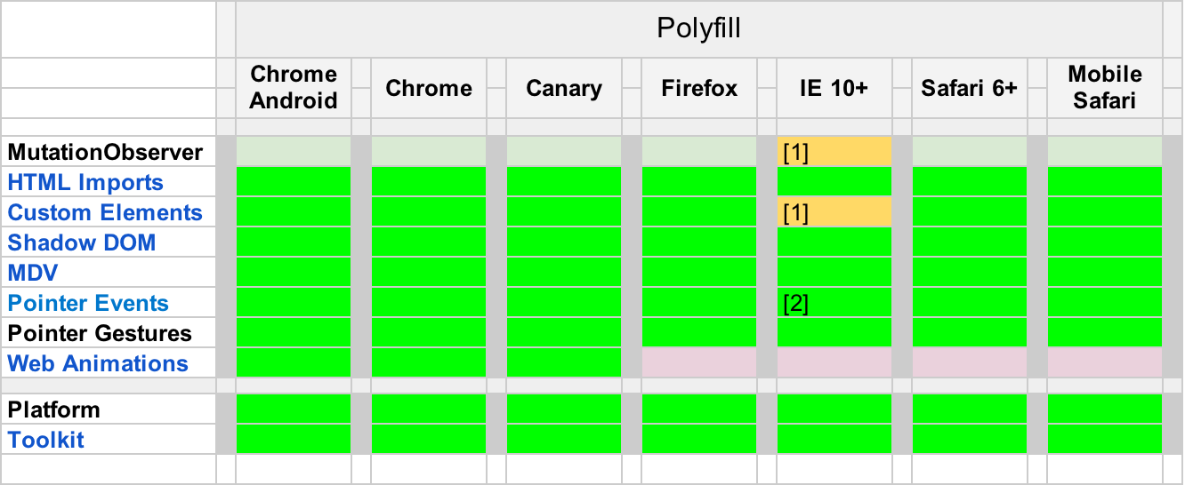Select Toolkit cell under Chrome Android
The image size is (1185, 485).
coord(294,439)
